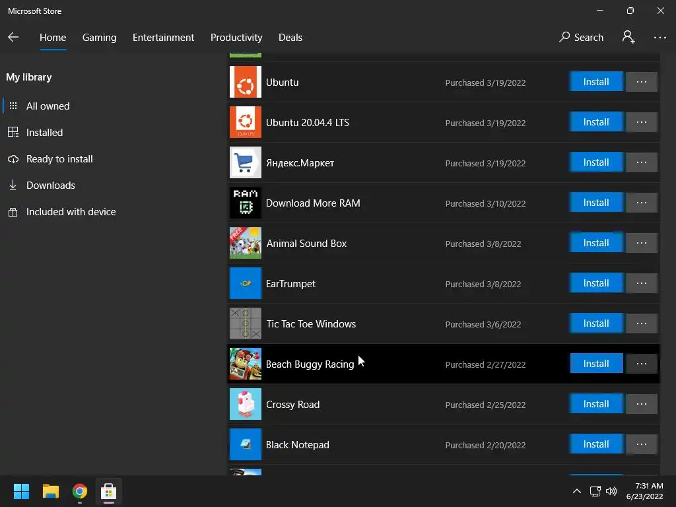Install EarTrumpet
This screenshot has height=507, width=676.
pos(596,283)
